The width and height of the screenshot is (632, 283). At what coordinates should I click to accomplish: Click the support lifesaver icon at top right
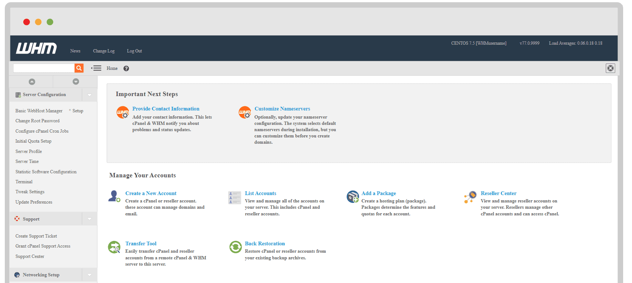(610, 68)
